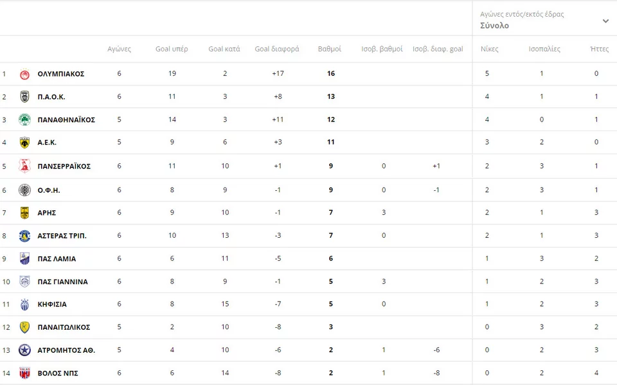
Task: Click the P.A.O.K. team crest icon
Action: tap(24, 96)
